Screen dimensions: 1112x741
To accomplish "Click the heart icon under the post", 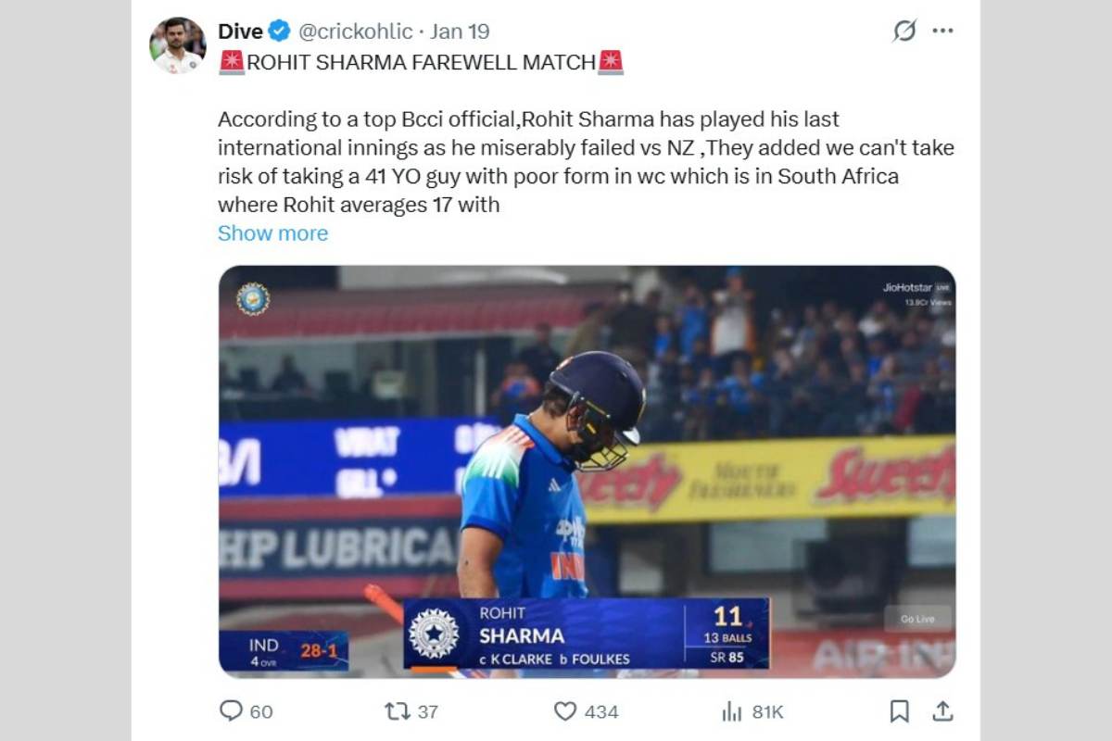I will coord(565,712).
